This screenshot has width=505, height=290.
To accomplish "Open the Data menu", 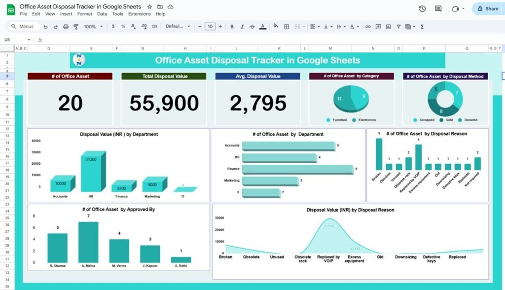I will click(102, 14).
